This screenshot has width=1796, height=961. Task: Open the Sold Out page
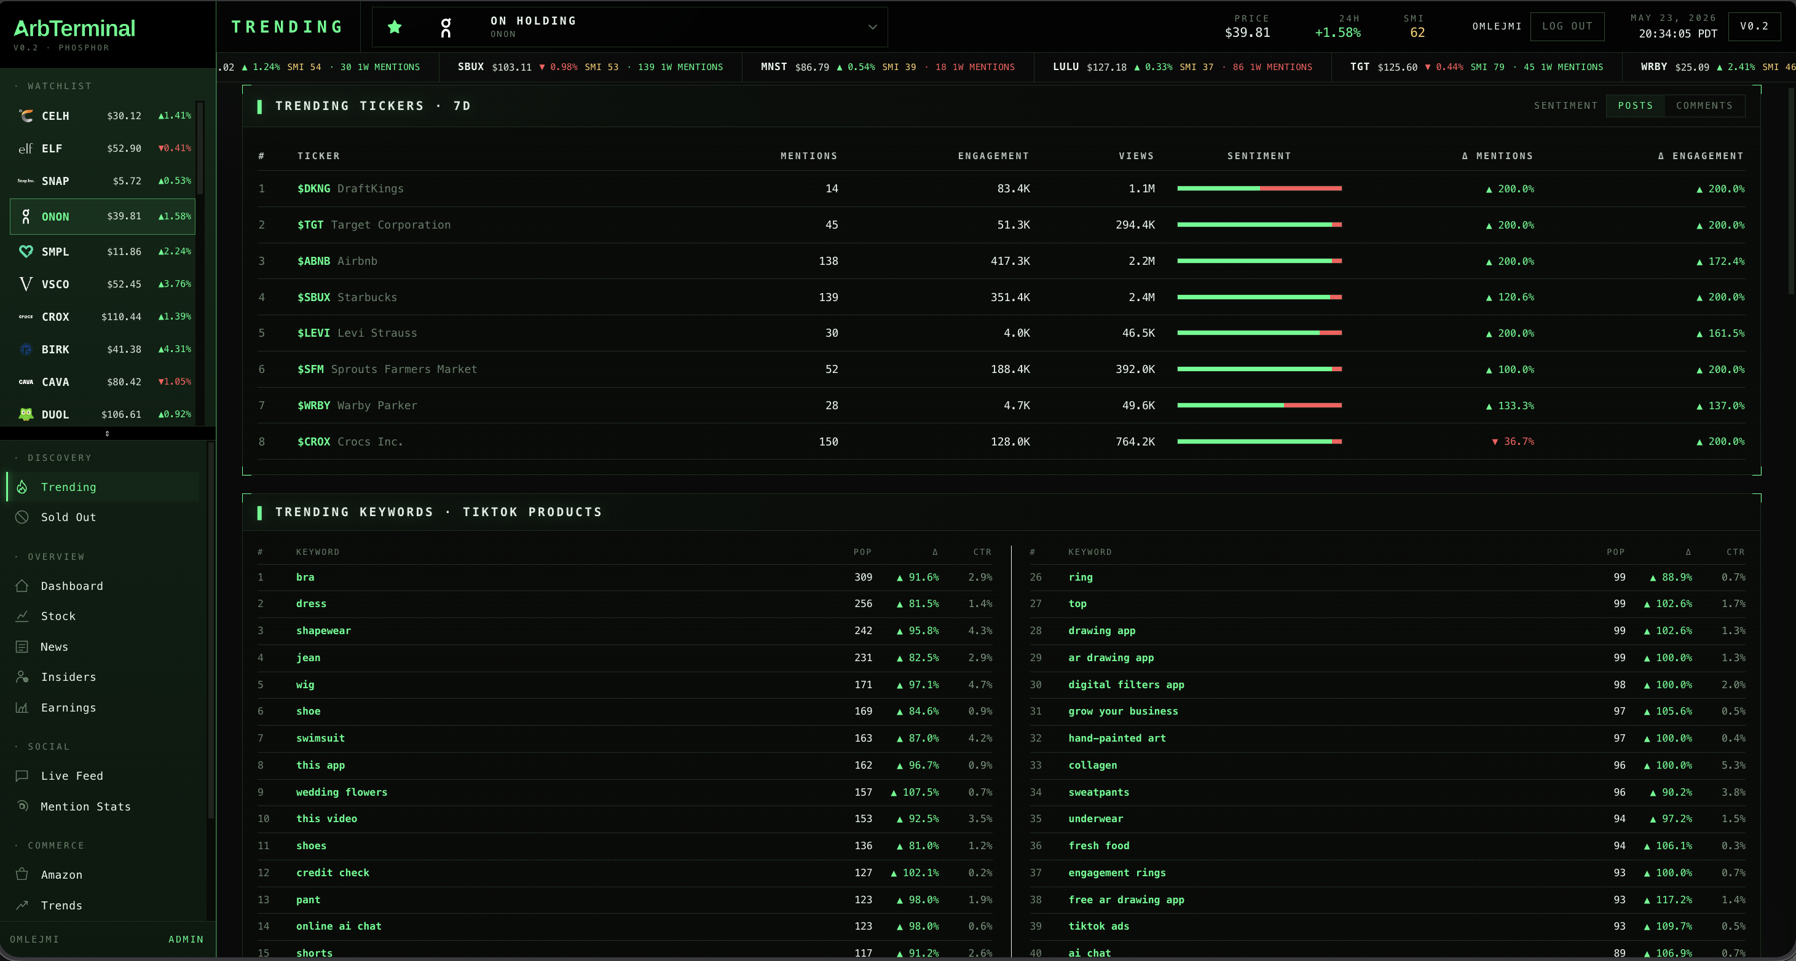tap(103, 517)
